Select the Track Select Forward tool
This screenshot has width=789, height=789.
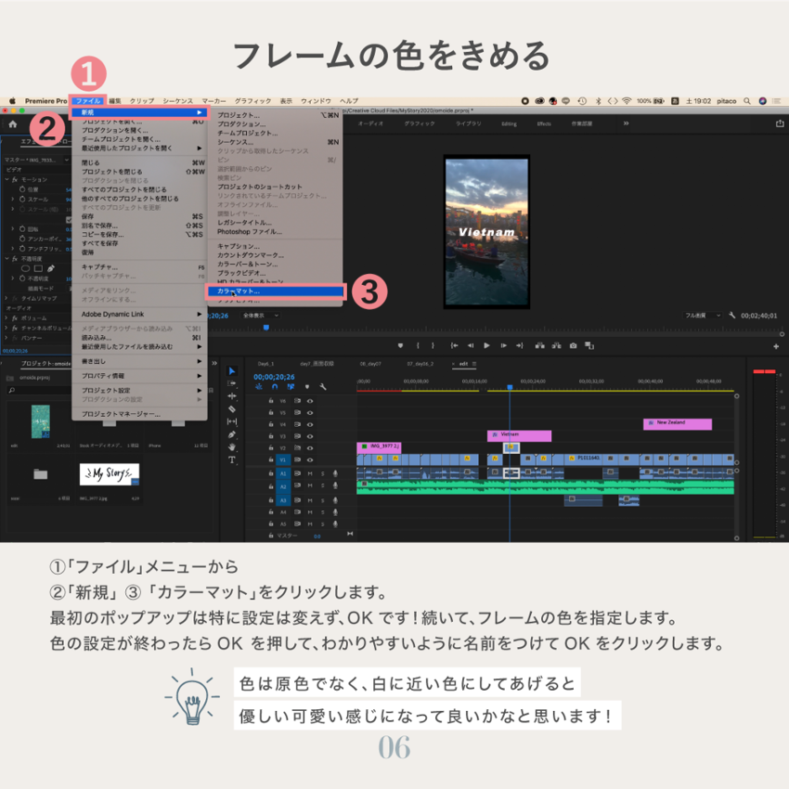231,383
